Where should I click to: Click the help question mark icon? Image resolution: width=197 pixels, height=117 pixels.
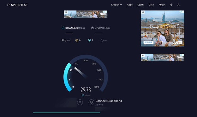tap(171, 5)
